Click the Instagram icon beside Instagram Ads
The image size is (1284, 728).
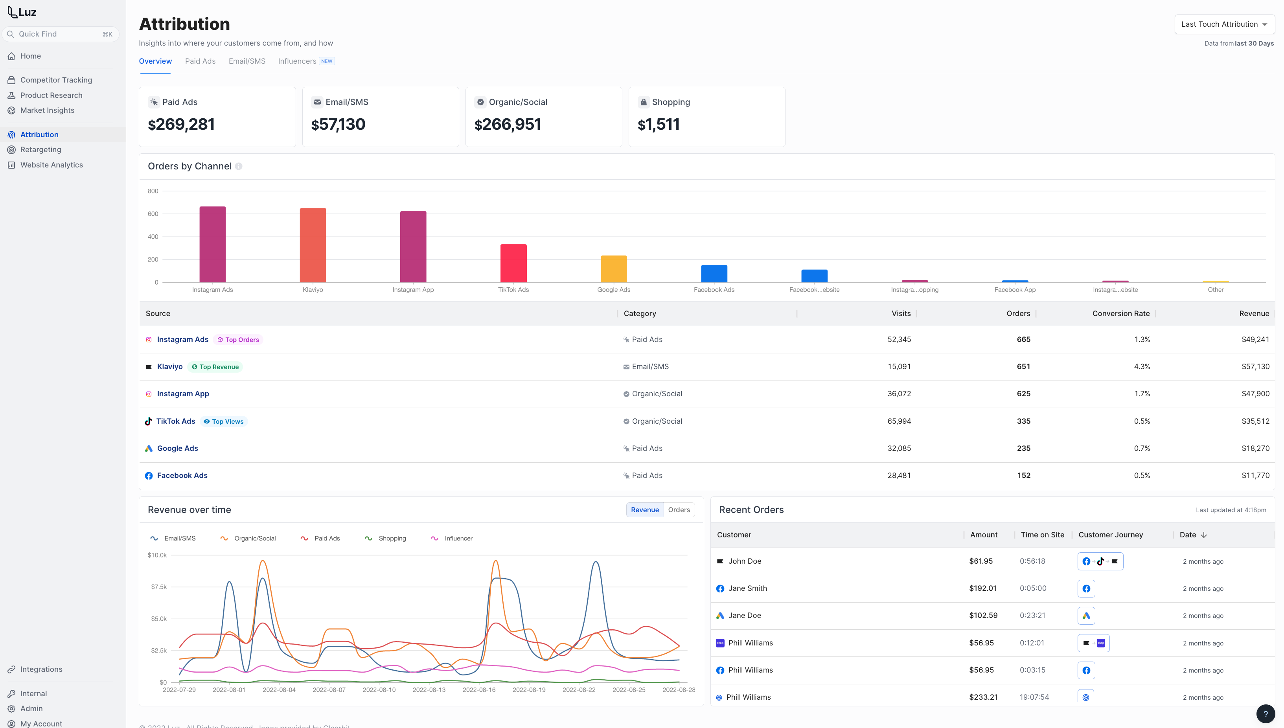coord(149,340)
